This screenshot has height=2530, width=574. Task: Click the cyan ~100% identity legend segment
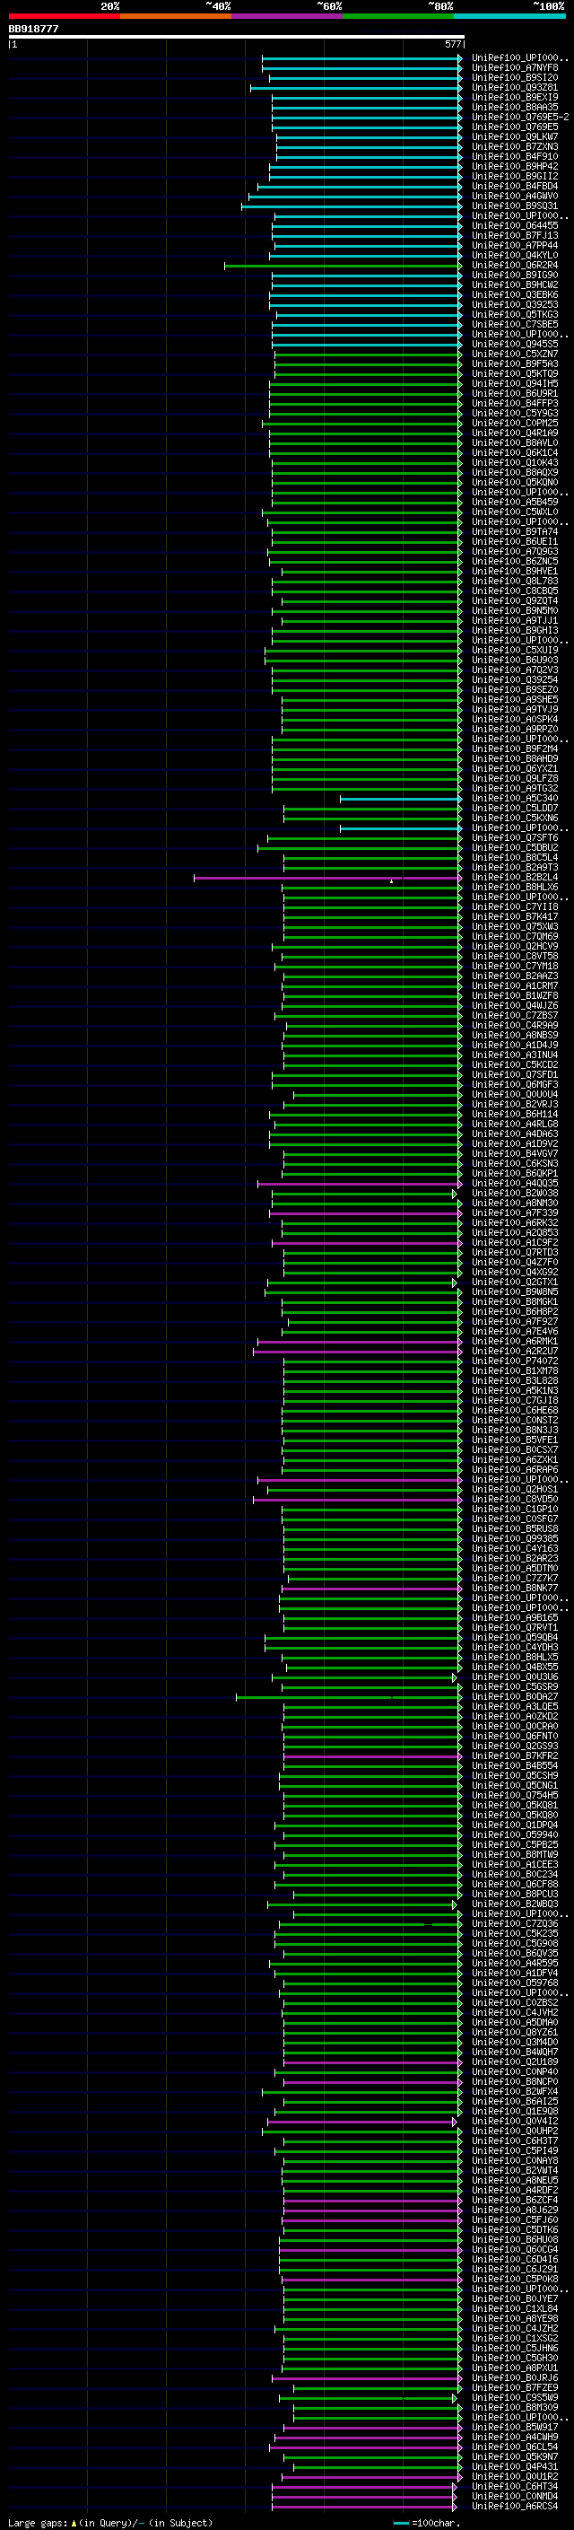click(x=509, y=16)
